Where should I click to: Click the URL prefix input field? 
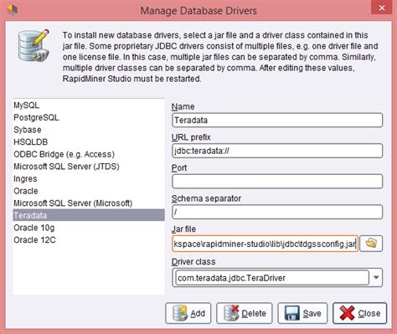click(x=277, y=151)
